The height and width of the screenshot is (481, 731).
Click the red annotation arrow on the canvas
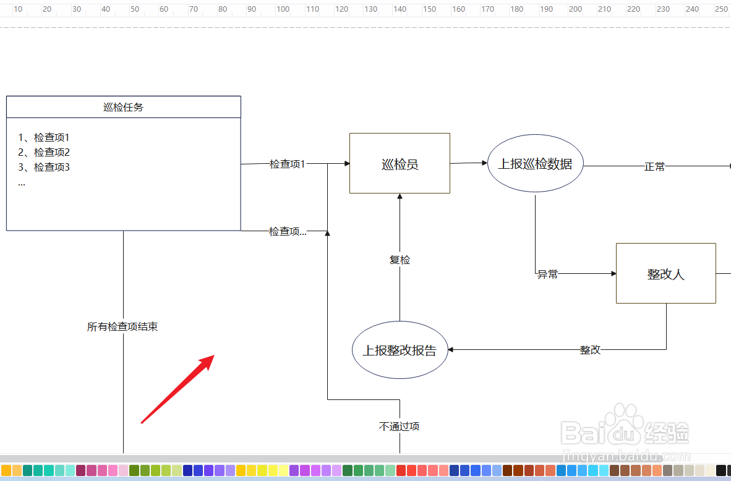[x=179, y=389]
